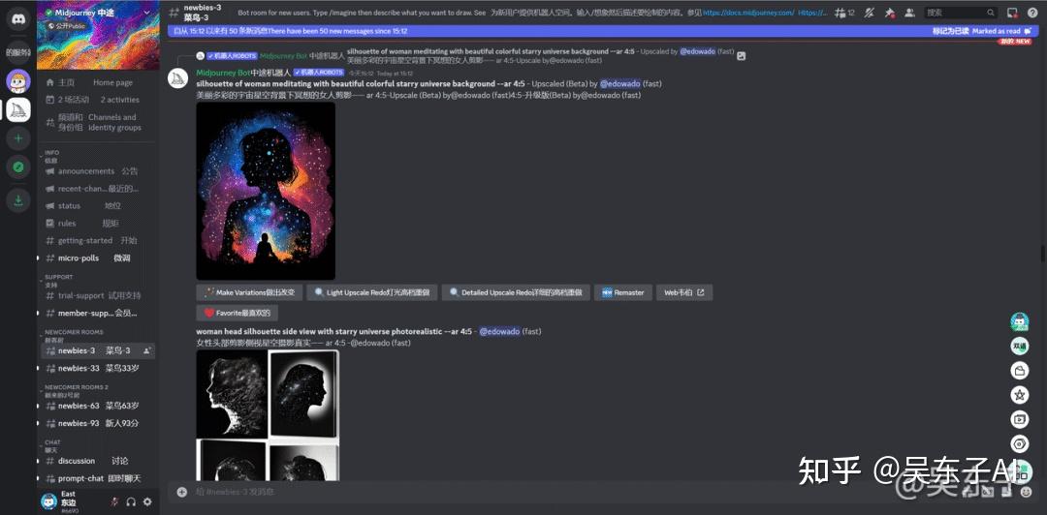This screenshot has width=1047, height=515.
Task: Click the floating hexagon settings icon
Action: (x=1020, y=443)
